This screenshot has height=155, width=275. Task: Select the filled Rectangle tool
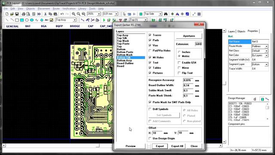point(22,20)
